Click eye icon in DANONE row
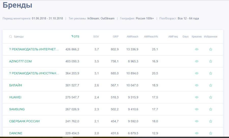This screenshot has height=138, width=229. tap(196, 133)
